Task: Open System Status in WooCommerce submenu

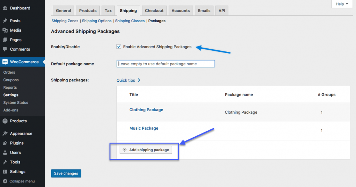Action: coord(16,103)
